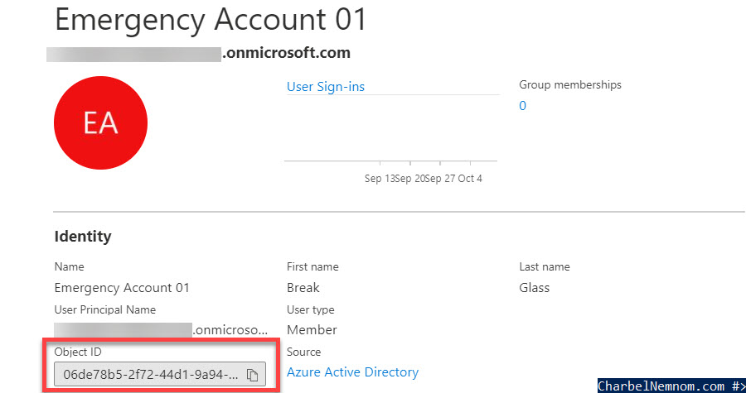This screenshot has height=393, width=746.
Task: Open the Azure Active Directory source link
Action: point(352,372)
